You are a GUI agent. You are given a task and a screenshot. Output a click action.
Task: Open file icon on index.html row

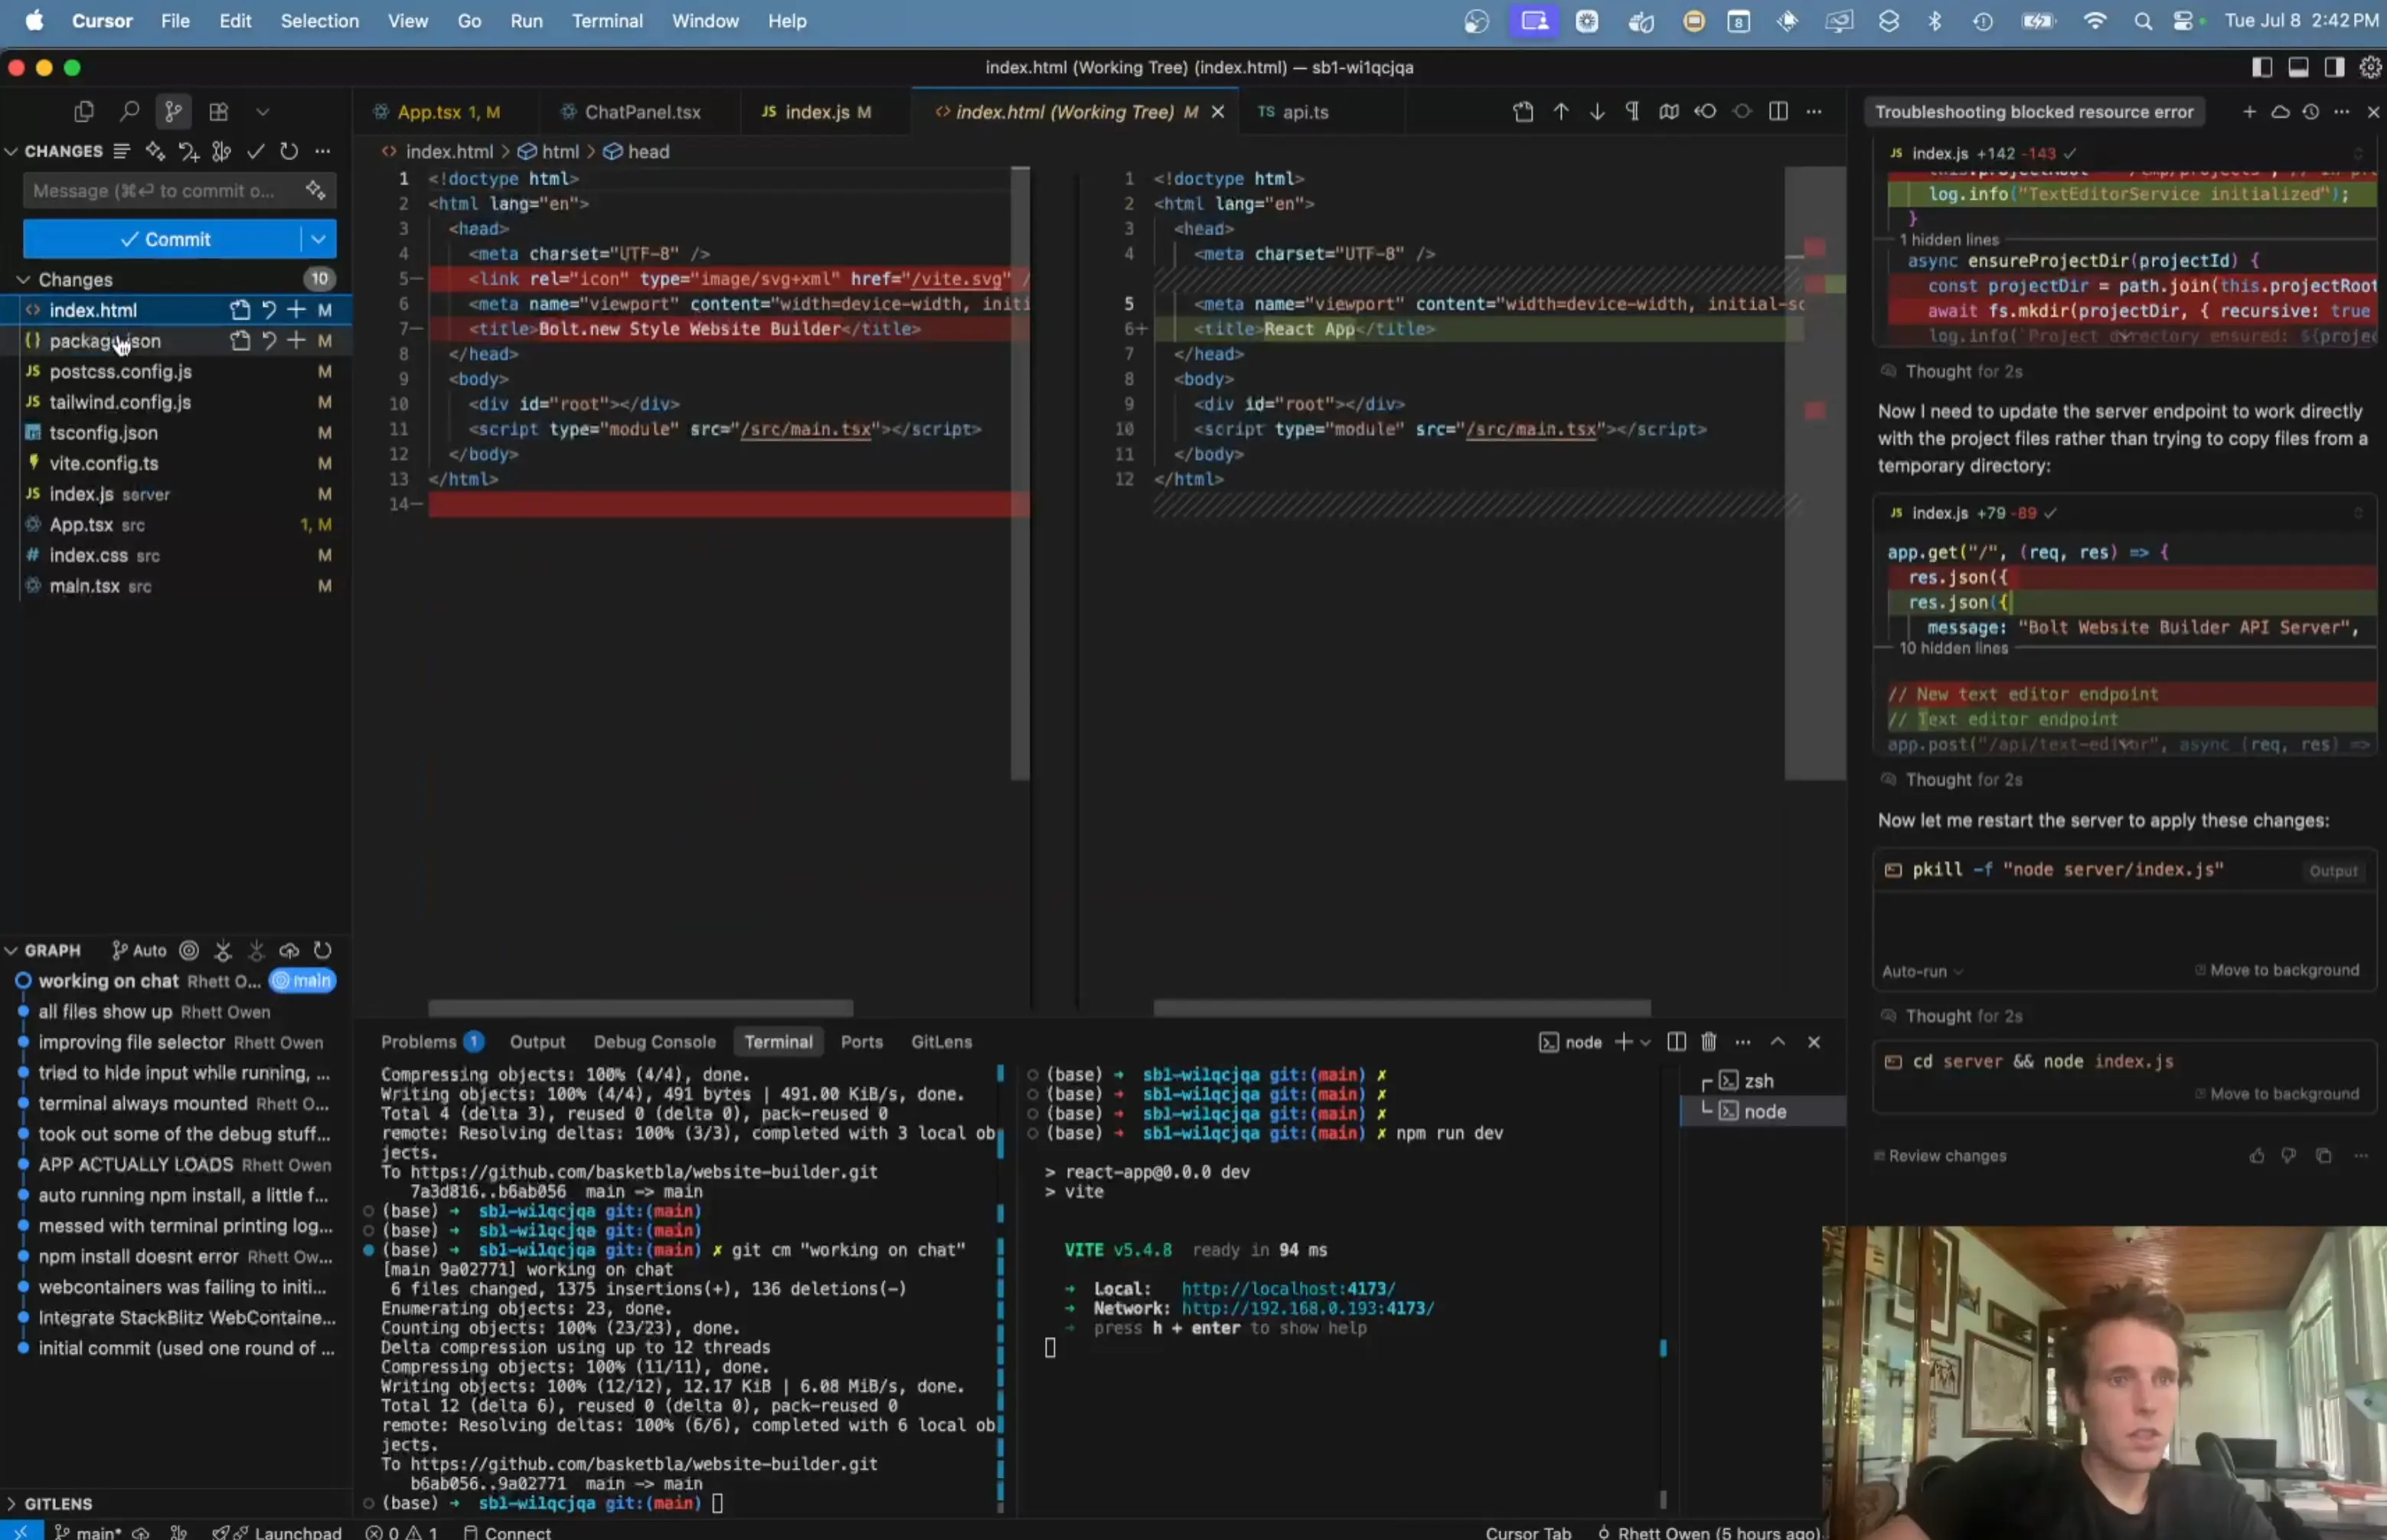click(240, 310)
